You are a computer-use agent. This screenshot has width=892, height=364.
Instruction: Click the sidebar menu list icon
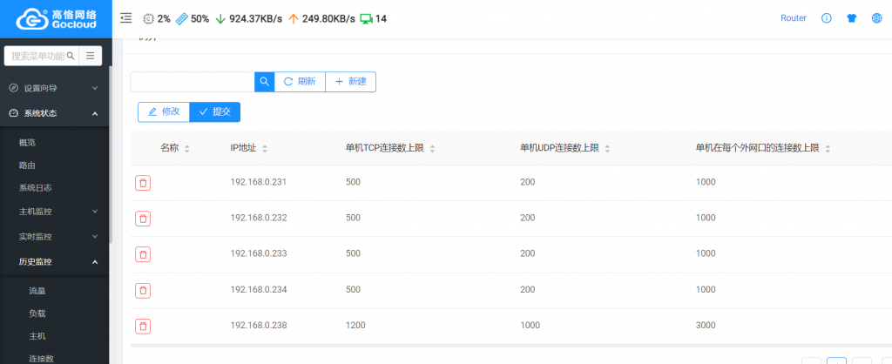90,56
